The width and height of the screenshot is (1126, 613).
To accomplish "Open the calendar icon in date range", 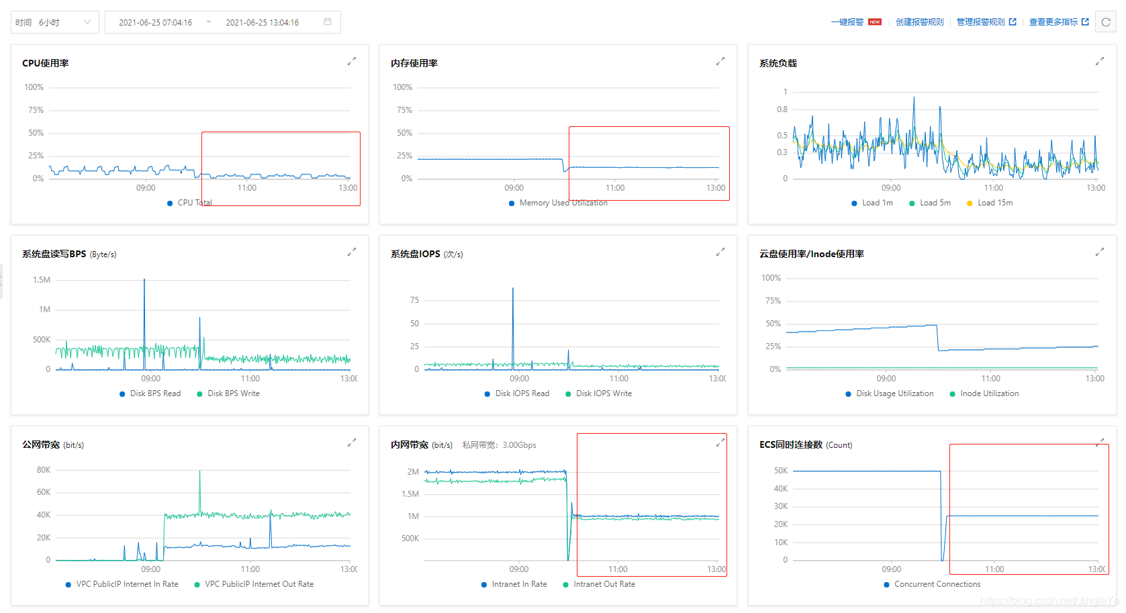I will pyautogui.click(x=328, y=22).
